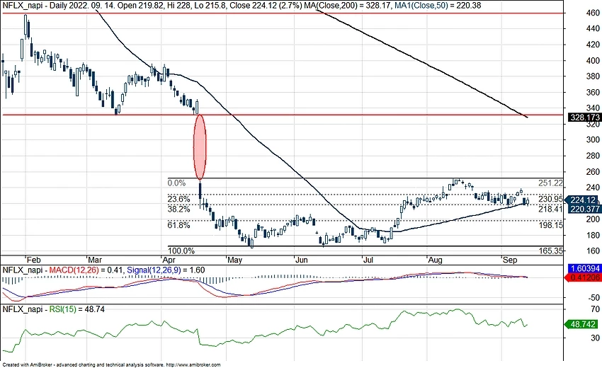Click the 230.95 Fibonacci price value
Viewport: 602px width, 368px height.
click(x=550, y=199)
